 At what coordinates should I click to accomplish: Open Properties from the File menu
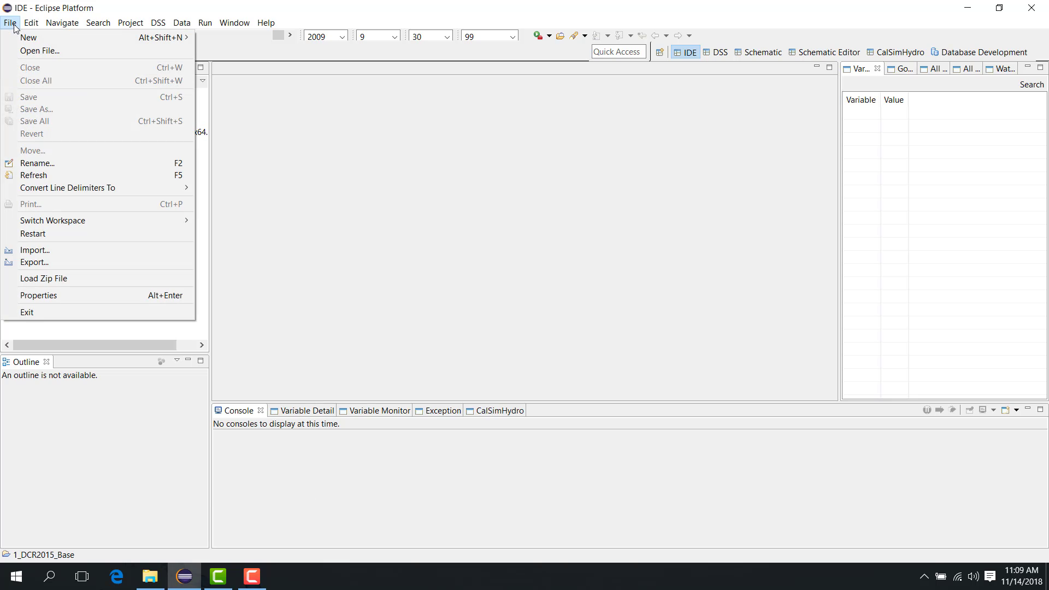98,296
